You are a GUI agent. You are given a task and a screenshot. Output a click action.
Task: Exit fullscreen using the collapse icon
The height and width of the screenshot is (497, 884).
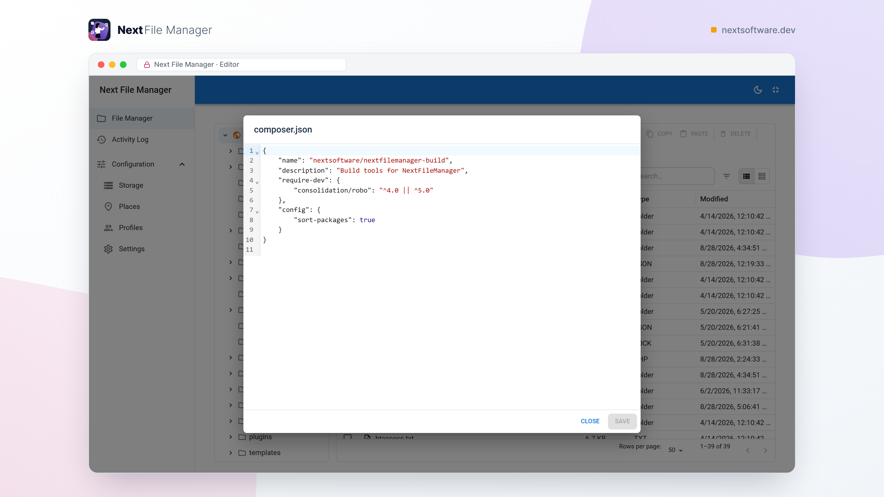775,90
